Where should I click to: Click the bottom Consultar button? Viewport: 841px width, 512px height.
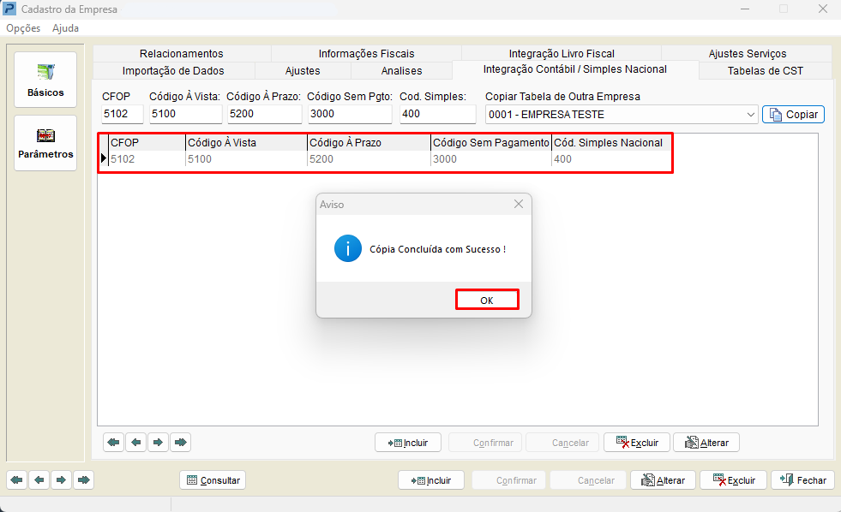coord(213,479)
